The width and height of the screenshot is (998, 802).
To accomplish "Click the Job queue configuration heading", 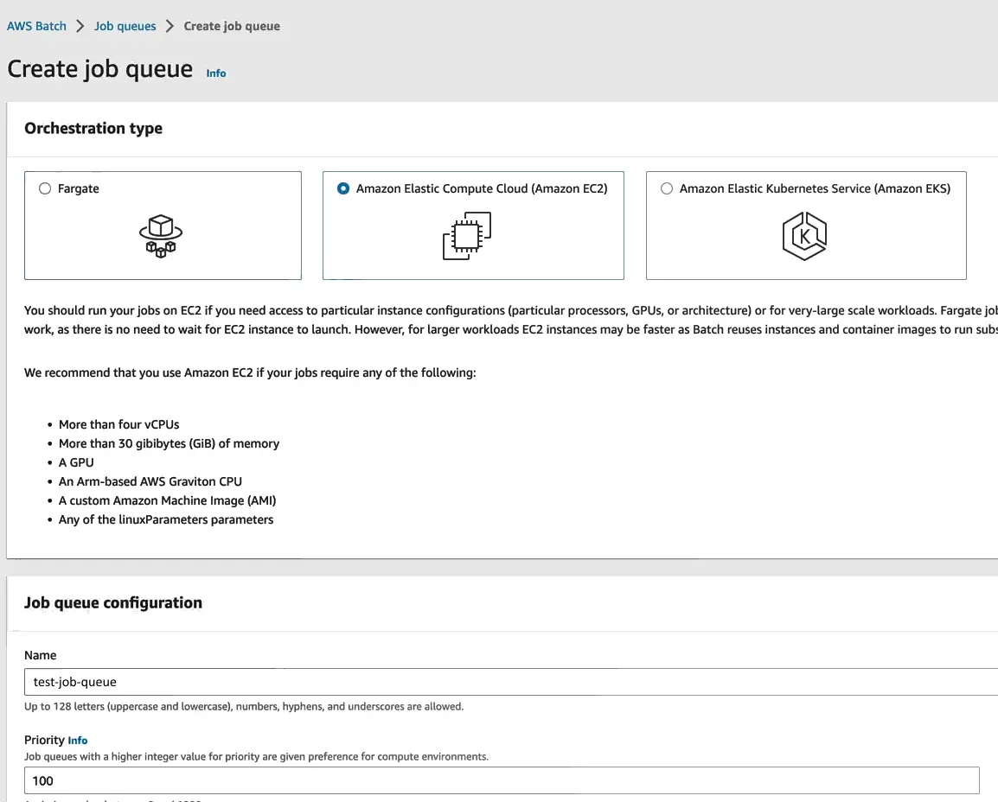I will click(113, 603).
